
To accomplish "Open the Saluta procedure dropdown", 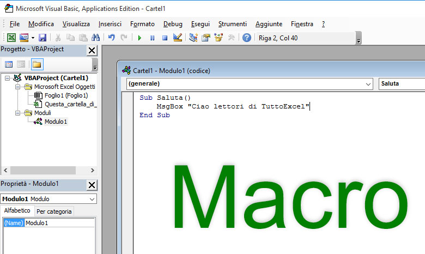I will coord(402,84).
